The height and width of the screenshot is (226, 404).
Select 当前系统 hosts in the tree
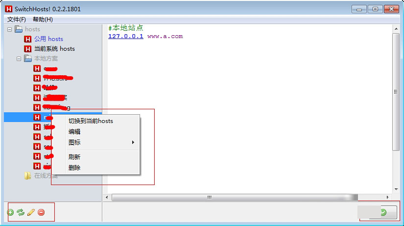click(x=54, y=49)
